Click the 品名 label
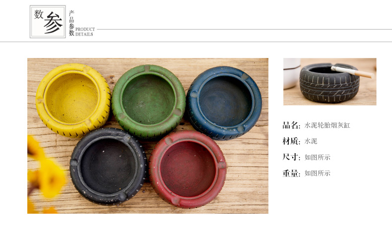 (291, 125)
